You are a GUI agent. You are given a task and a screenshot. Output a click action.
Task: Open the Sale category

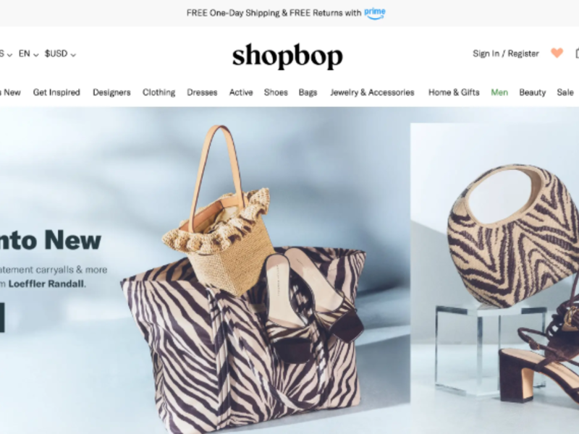click(x=565, y=93)
